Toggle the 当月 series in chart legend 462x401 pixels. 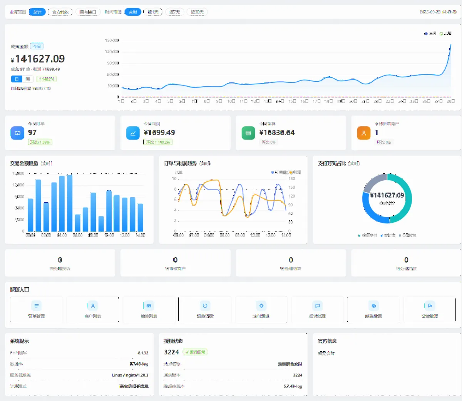(x=430, y=34)
